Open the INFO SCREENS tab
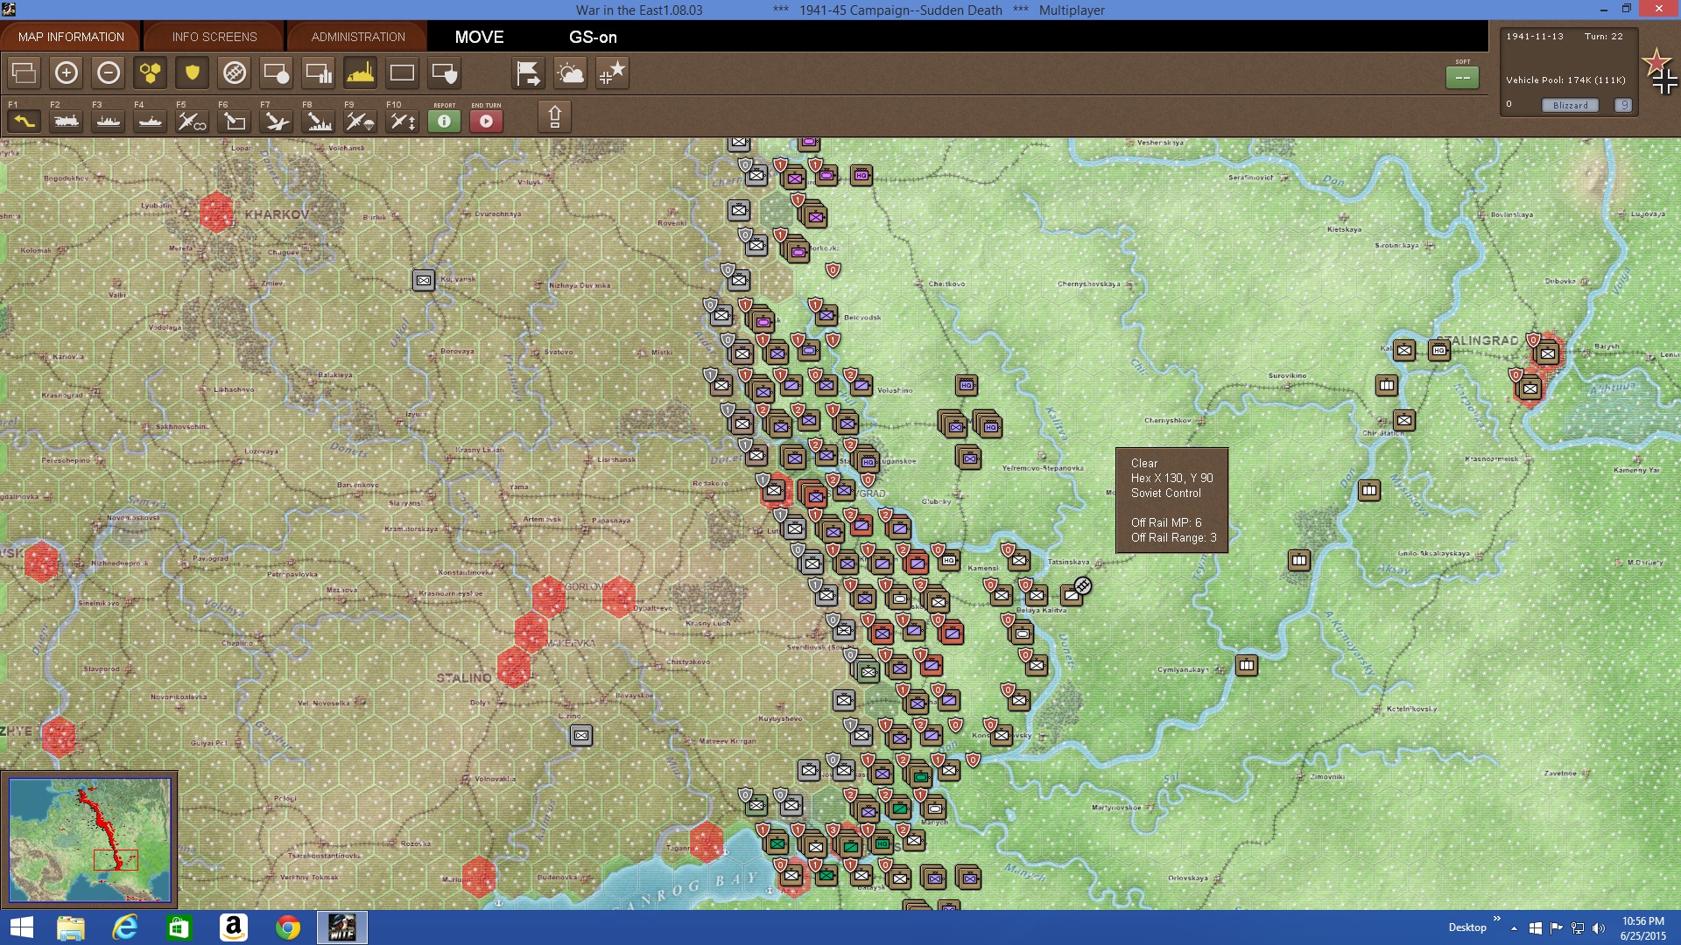Image resolution: width=1681 pixels, height=945 pixels. (215, 37)
